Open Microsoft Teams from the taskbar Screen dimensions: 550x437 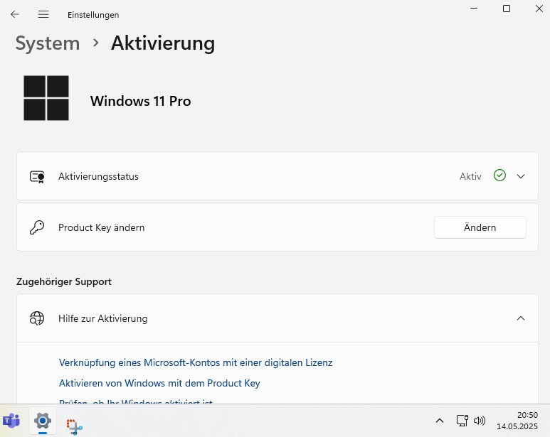[x=11, y=421]
